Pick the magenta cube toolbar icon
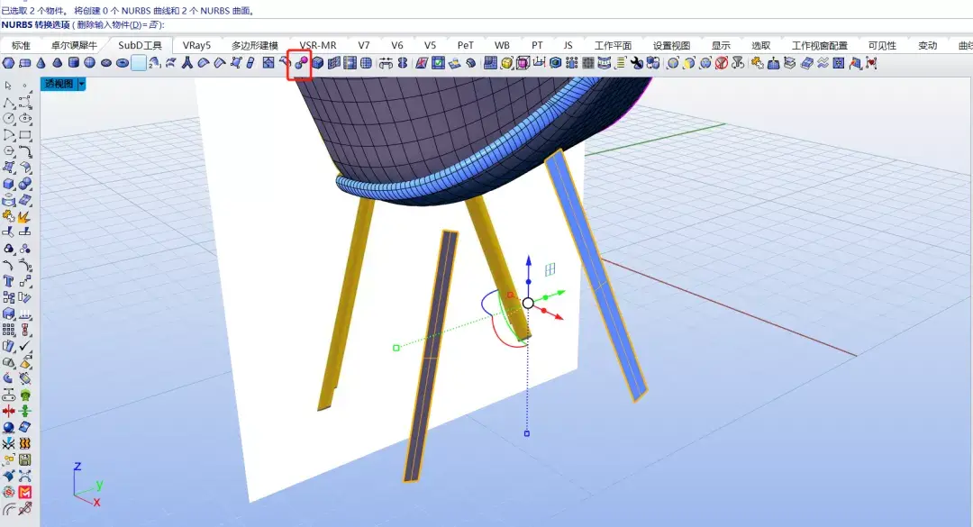Image resolution: width=973 pixels, height=527 pixels. pyautogui.click(x=523, y=63)
